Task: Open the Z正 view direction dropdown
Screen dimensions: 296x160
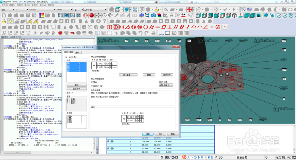Action: click(78, 10)
